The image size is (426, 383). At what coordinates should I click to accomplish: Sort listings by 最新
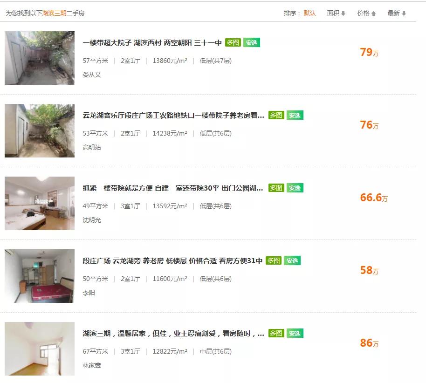(396, 13)
